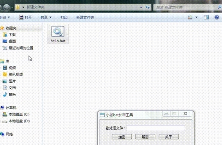The height and width of the screenshot is (145, 222).
Task: Open the address bar history dropdown
Action: 141,7
